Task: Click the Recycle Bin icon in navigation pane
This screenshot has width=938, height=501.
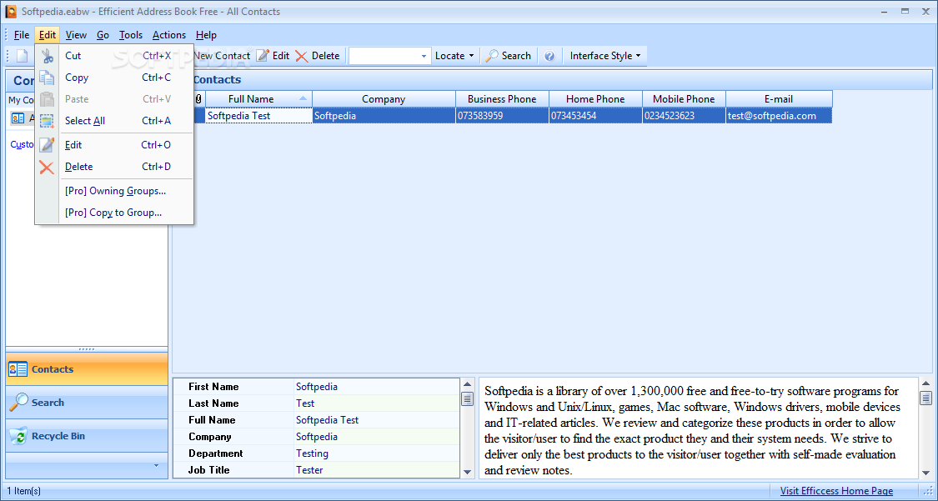Action: [18, 436]
